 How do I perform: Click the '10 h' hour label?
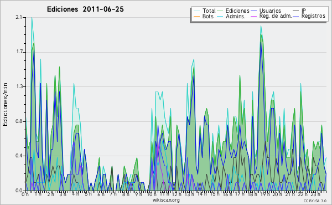(152, 194)
